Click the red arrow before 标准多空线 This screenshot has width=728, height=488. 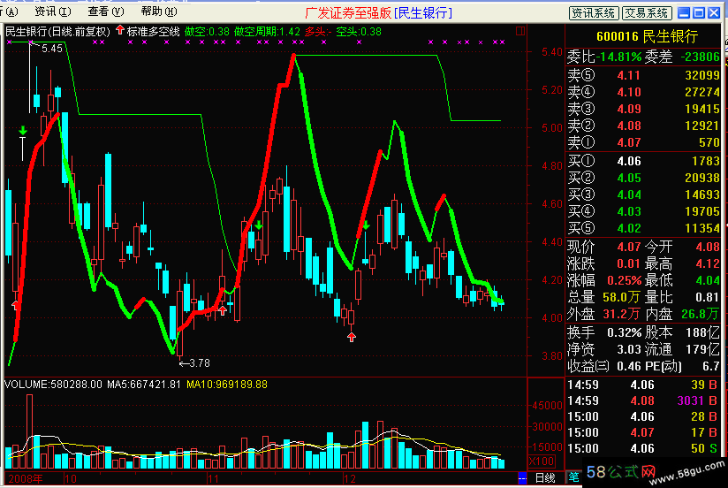pos(120,31)
